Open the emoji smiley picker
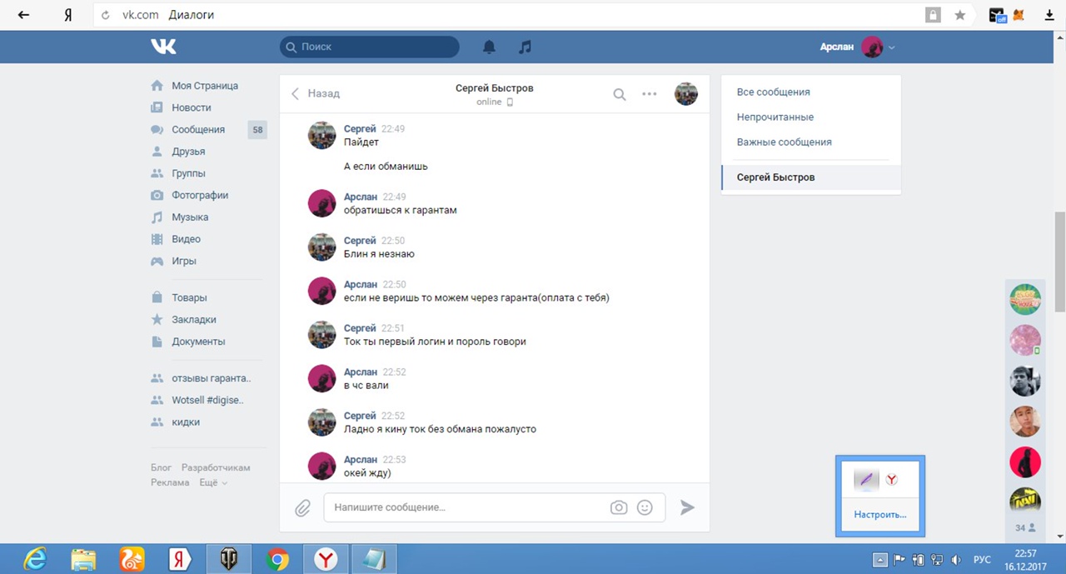The width and height of the screenshot is (1066, 574). [645, 507]
